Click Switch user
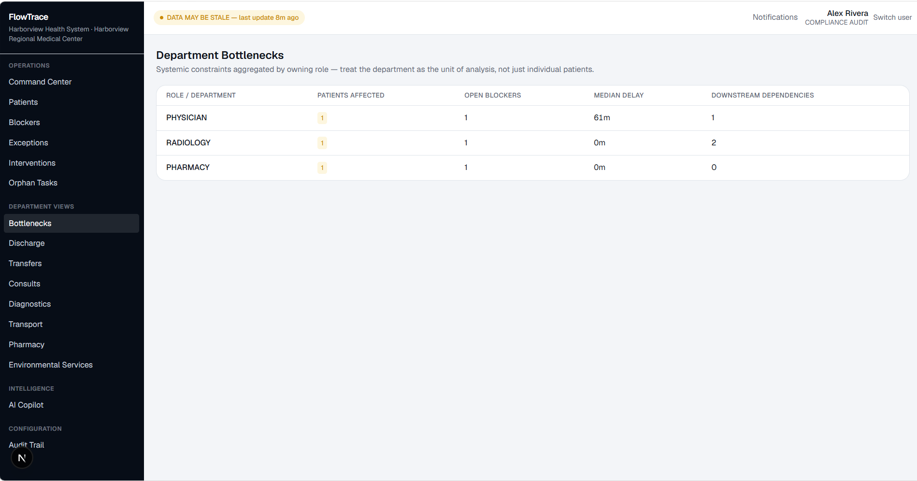This screenshot has width=917, height=481. point(892,17)
